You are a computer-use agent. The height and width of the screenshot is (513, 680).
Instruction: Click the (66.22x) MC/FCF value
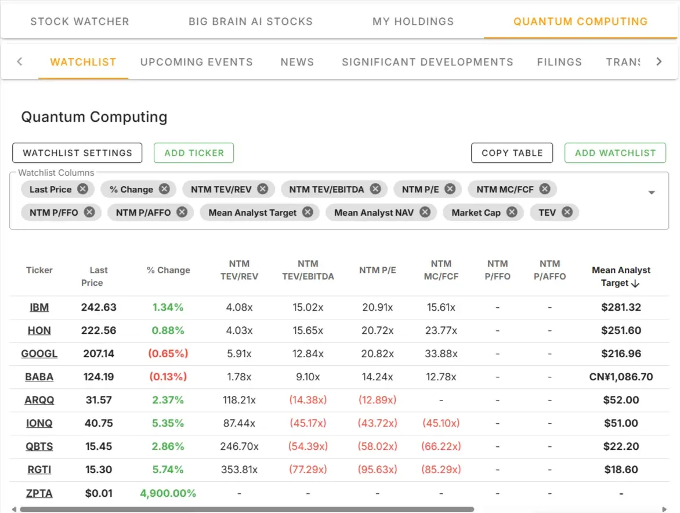(441, 446)
